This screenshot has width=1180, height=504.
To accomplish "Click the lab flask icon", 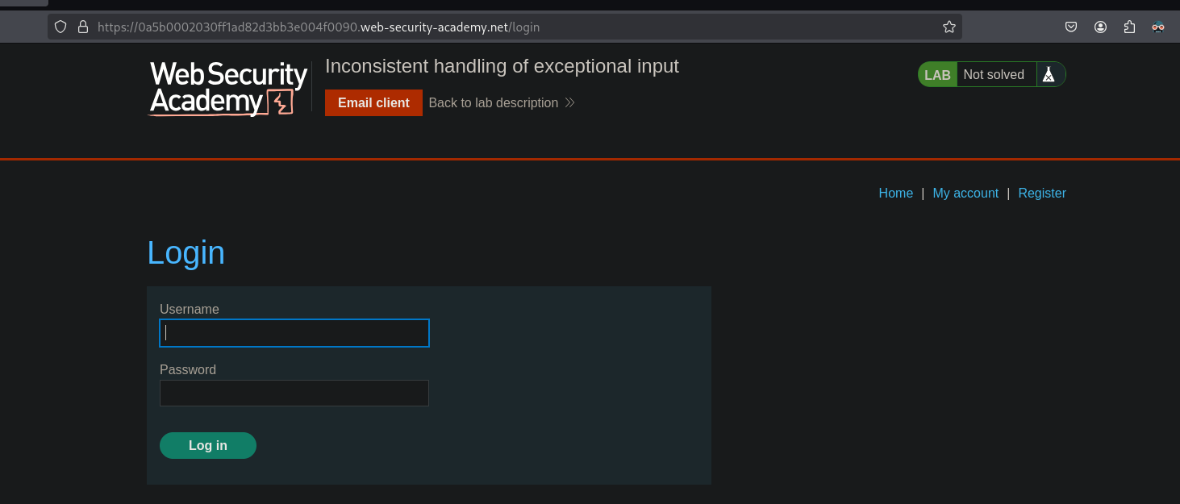I will tap(1049, 75).
